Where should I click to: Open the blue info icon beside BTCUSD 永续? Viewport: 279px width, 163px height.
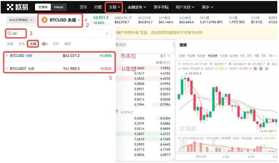(86, 20)
